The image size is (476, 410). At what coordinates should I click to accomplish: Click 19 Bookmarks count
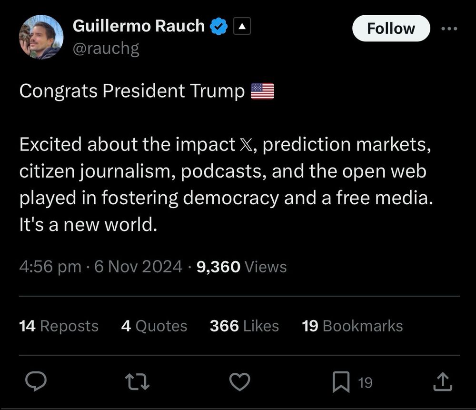[352, 326]
